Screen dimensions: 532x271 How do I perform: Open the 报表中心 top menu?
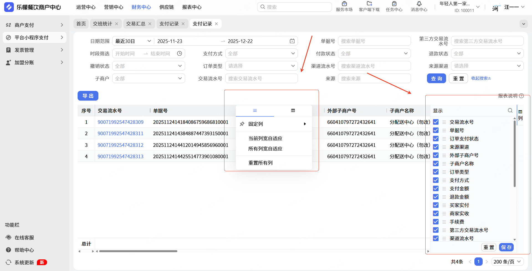coord(192,7)
